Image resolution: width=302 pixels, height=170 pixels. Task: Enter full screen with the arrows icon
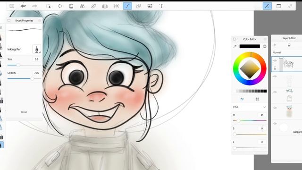pos(290,6)
